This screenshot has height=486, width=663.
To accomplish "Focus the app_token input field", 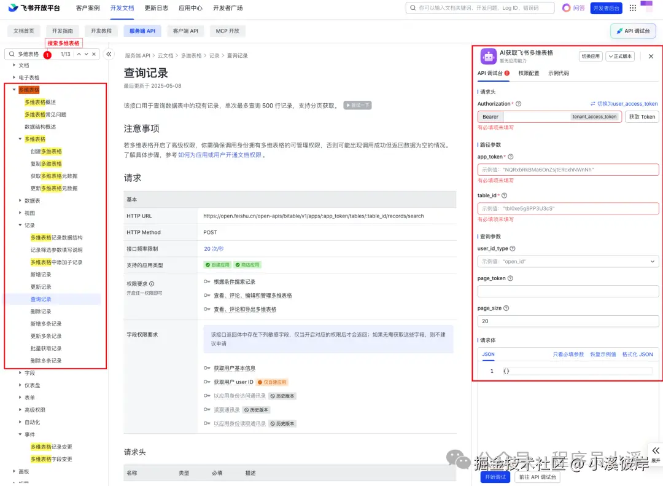I will pos(568,170).
